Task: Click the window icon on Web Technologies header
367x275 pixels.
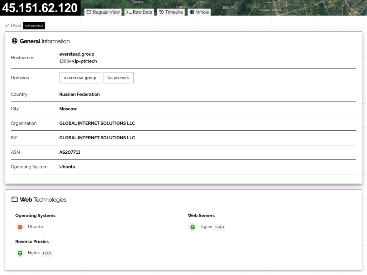Action: coord(15,199)
